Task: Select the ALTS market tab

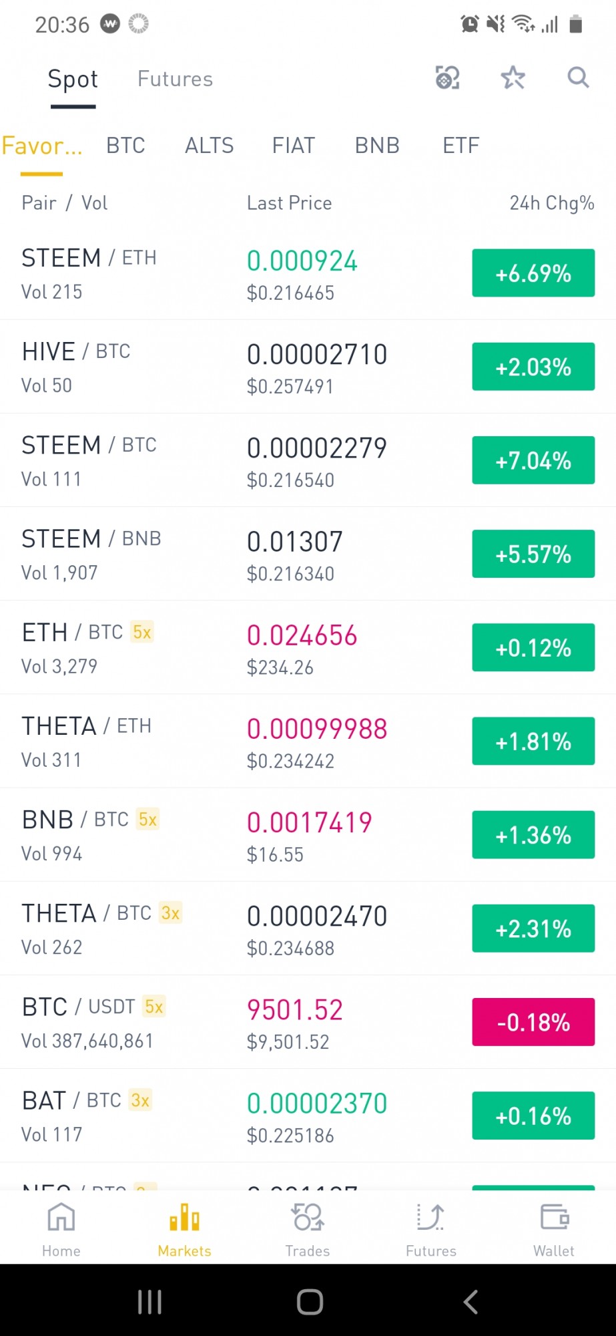Action: [210, 146]
